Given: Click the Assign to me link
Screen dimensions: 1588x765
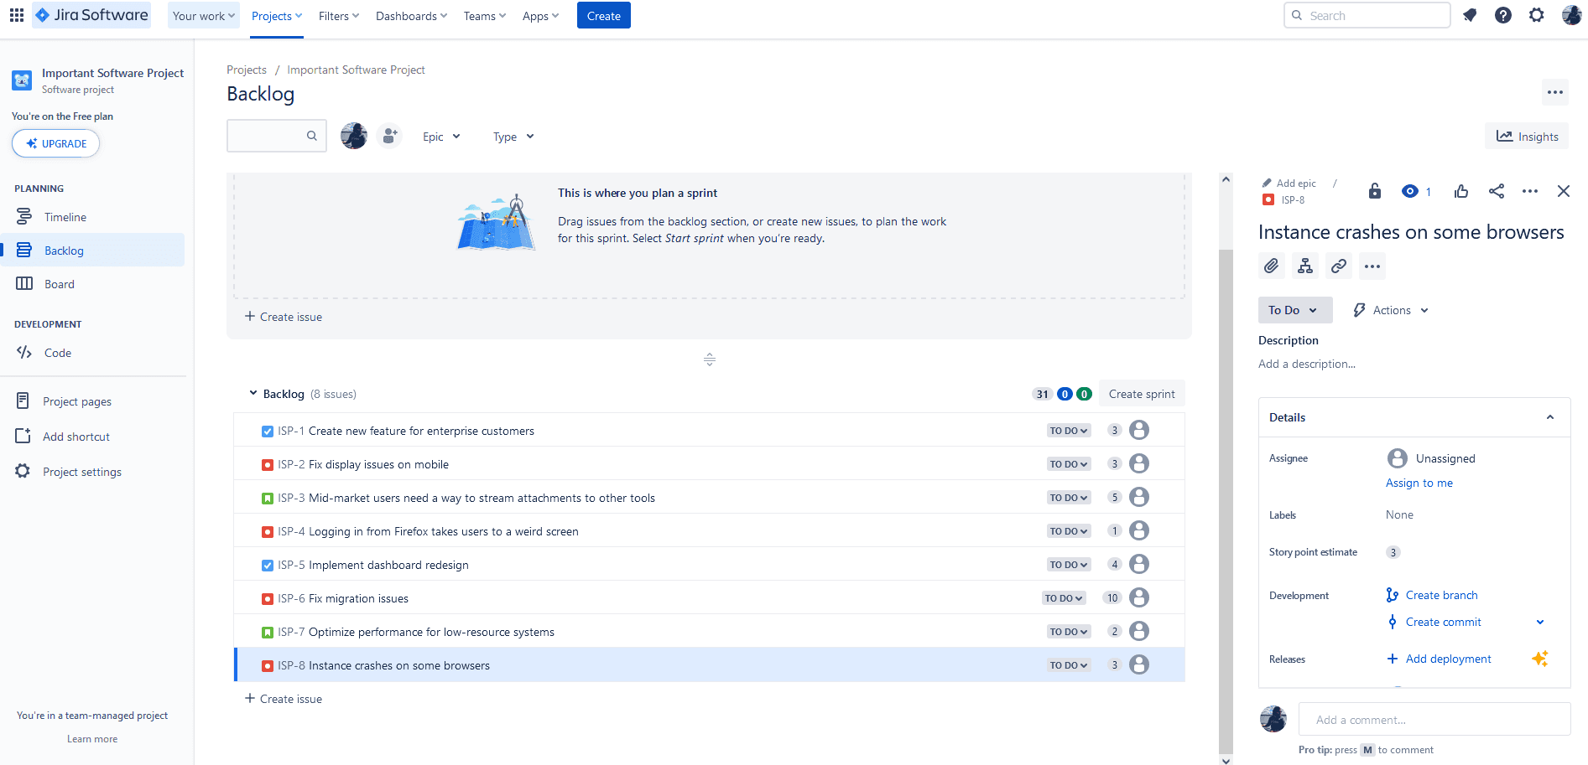Looking at the screenshot, I should click(1419, 483).
